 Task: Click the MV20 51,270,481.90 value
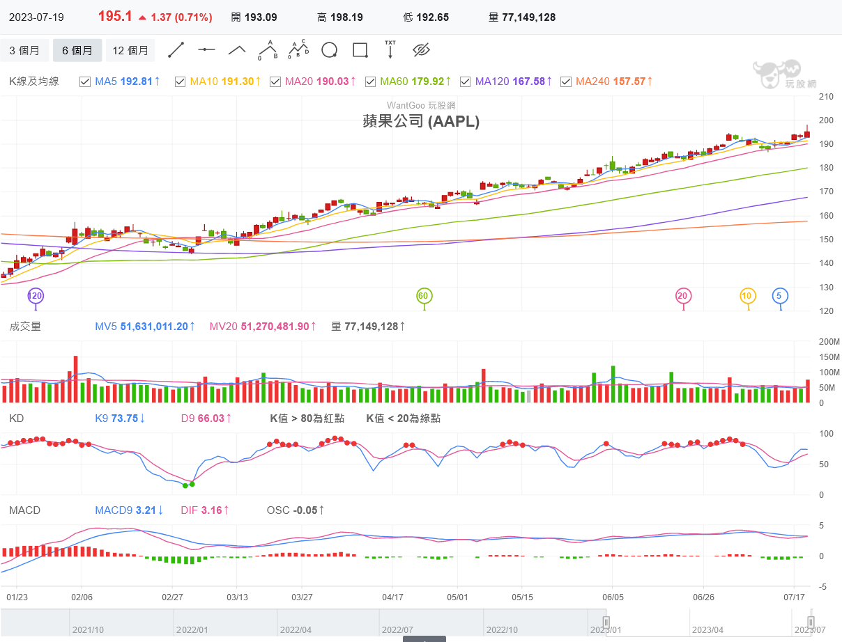(263, 326)
